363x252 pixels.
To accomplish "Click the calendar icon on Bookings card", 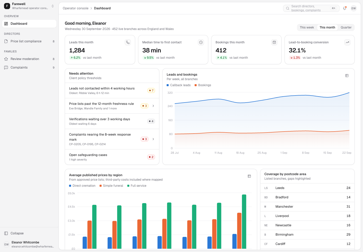I will pos(274,42).
